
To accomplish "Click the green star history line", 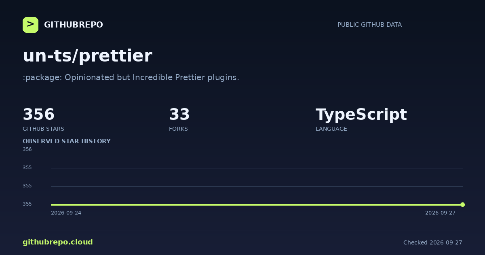I will pos(257,204).
